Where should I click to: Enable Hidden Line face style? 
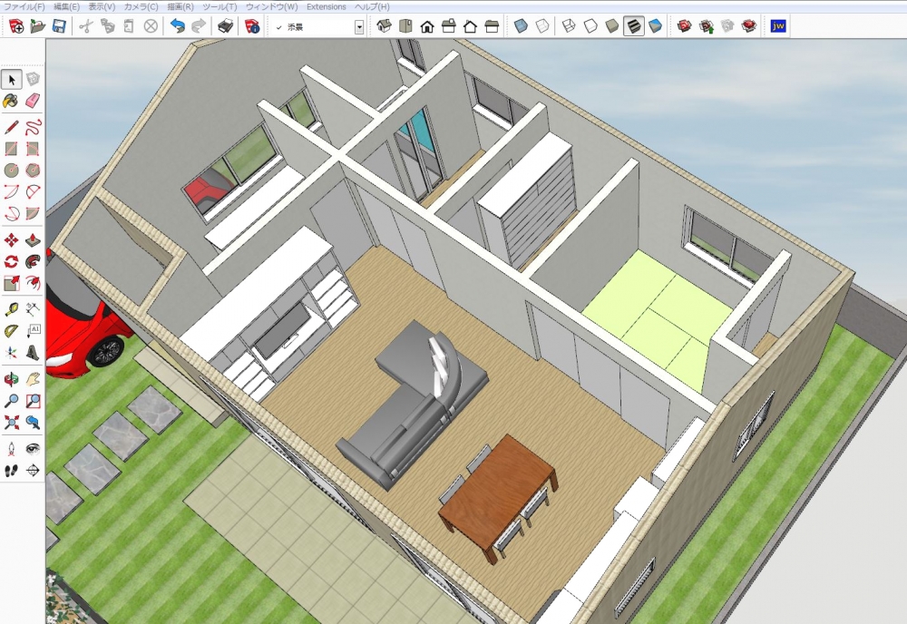pyautogui.click(x=590, y=26)
